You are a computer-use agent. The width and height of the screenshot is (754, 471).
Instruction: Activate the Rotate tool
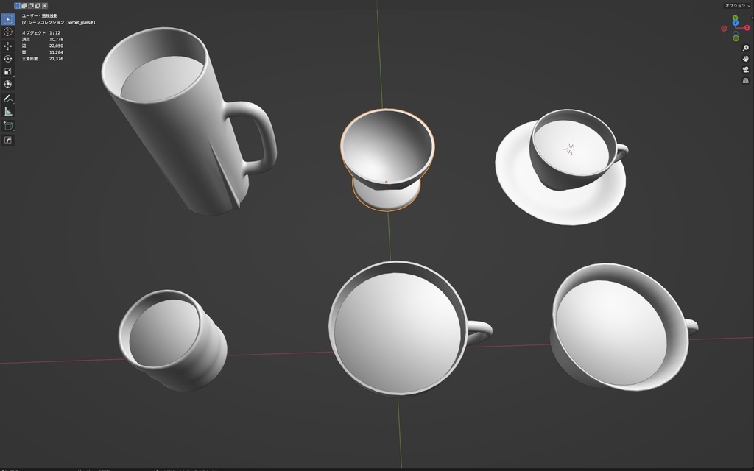7,59
